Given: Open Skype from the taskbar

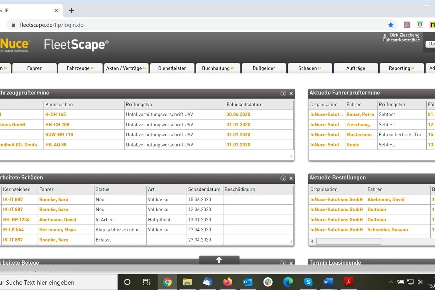Looking at the screenshot, I should click(308, 282).
